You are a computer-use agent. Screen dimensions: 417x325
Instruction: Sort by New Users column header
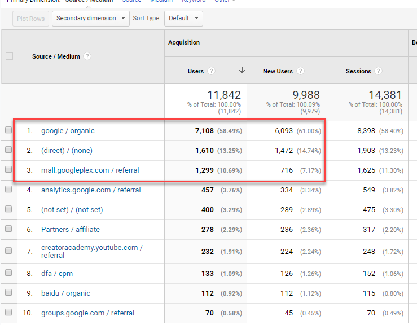click(278, 71)
